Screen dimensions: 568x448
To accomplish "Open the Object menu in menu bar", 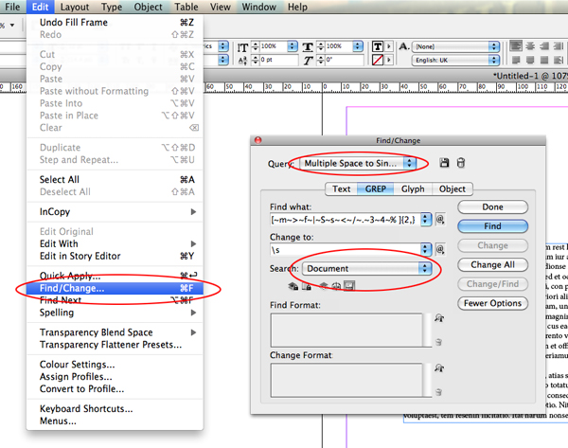I will click(148, 7).
